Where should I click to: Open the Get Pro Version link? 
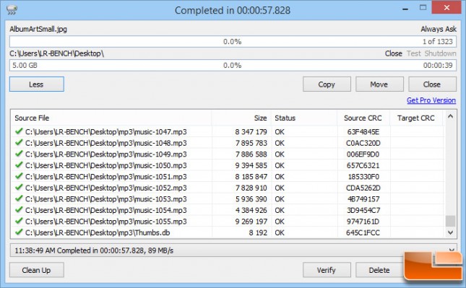431,100
